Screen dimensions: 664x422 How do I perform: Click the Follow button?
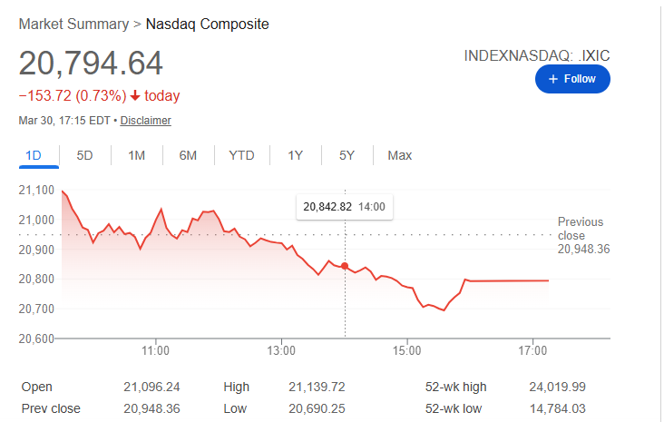[x=572, y=79]
